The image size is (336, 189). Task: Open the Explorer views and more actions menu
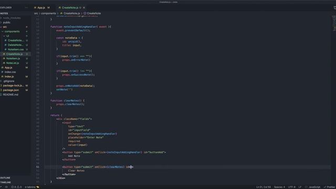(x=26, y=7)
